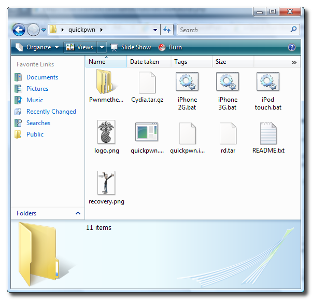Click the Music sidebar icon
The width and height of the screenshot is (312, 300).
pos(18,100)
